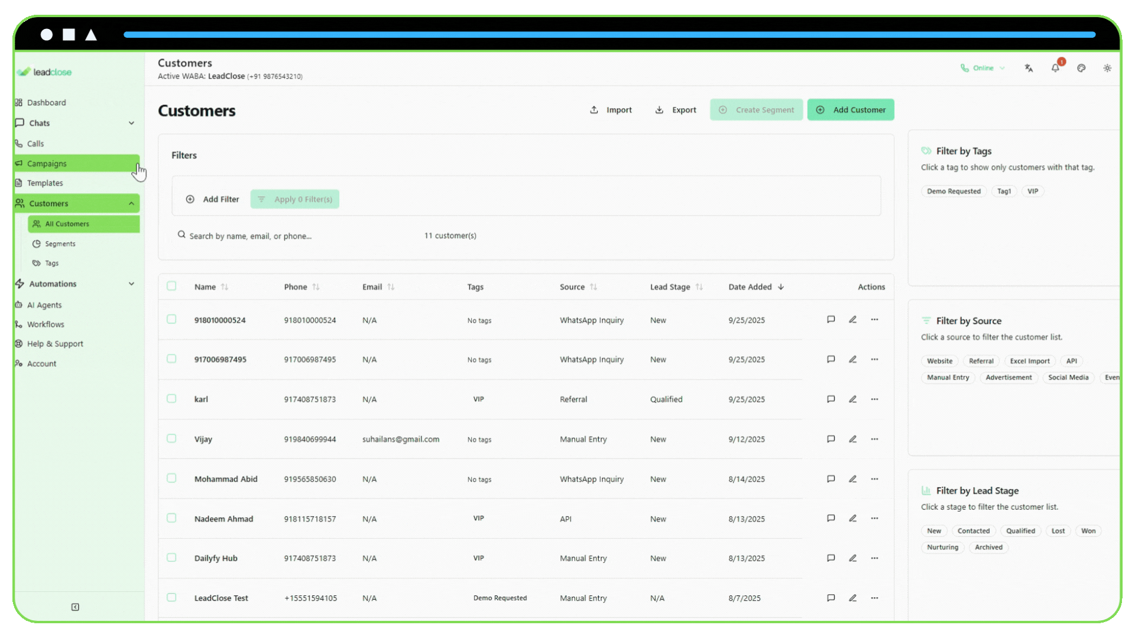Open more options for LeadClose Test
This screenshot has width=1135, height=638.
(x=874, y=598)
